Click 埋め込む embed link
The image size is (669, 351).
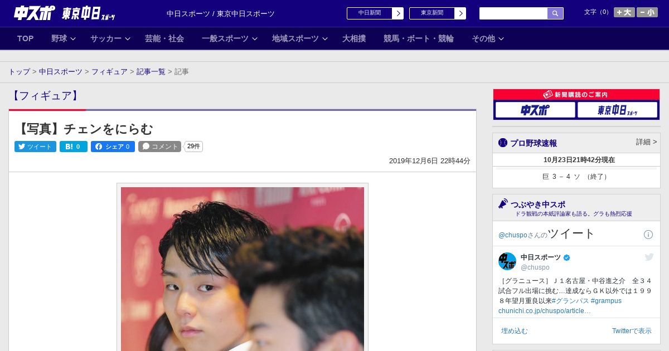coord(514,331)
